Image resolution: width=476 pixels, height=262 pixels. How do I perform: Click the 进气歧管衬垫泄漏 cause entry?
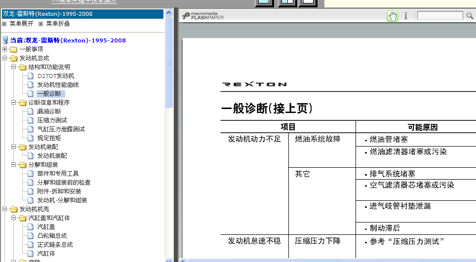point(399,206)
